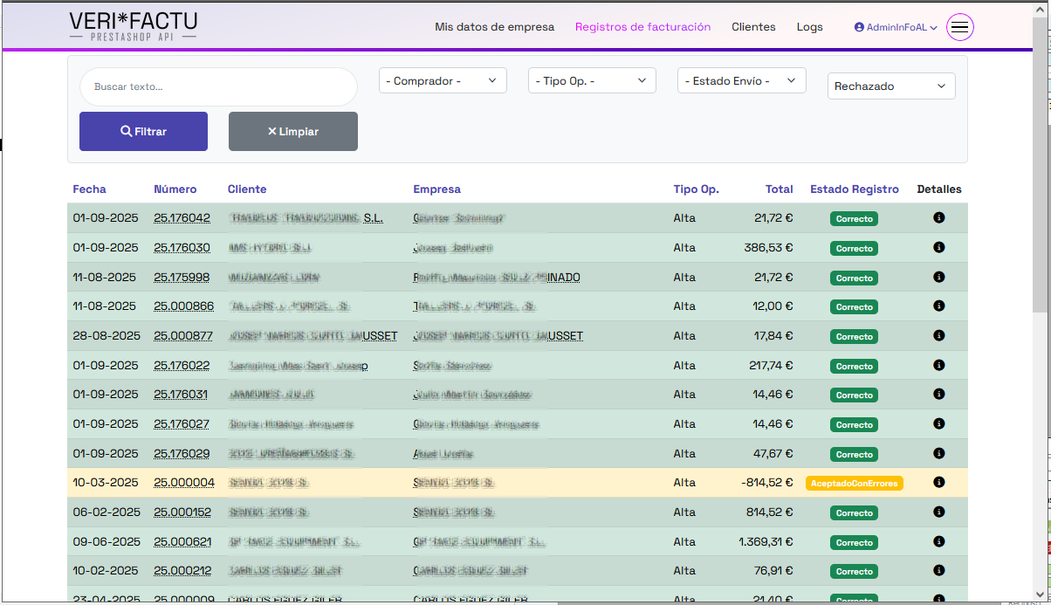Open the Rechazado filter dropdown

(x=890, y=86)
